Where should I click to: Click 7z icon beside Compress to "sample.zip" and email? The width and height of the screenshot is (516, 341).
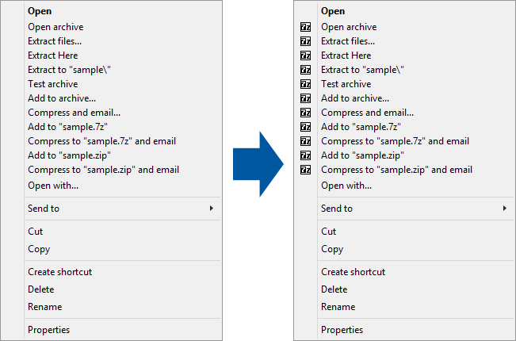click(x=305, y=170)
